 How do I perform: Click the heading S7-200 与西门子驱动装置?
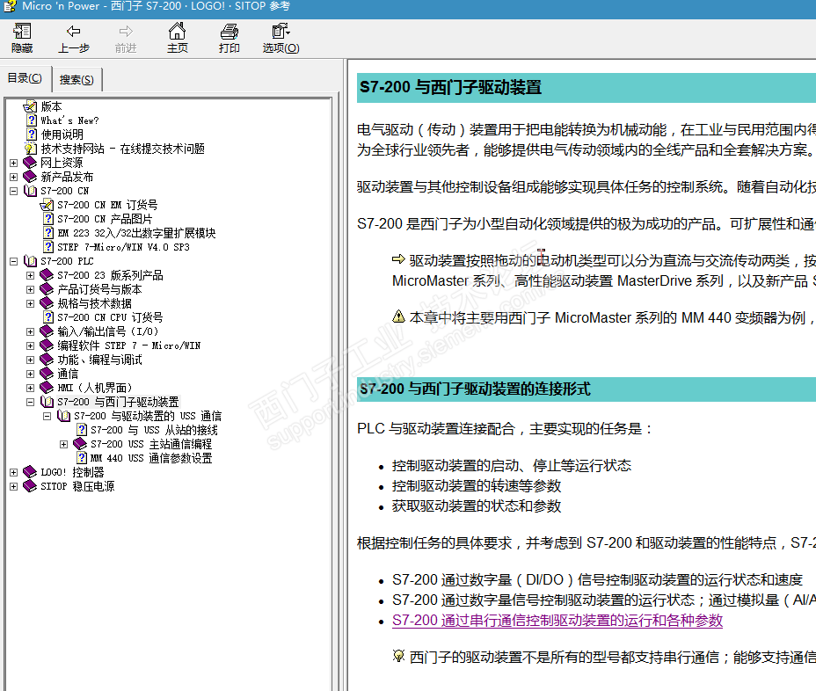[451, 87]
